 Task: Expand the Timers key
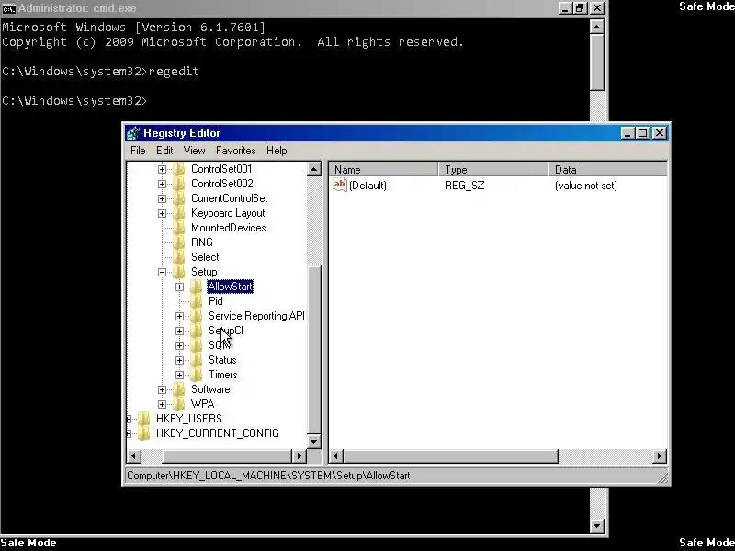click(179, 375)
